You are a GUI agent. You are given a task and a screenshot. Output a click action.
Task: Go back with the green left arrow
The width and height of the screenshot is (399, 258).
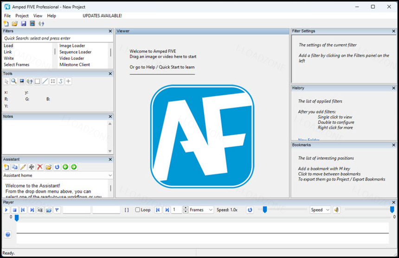pyautogui.click(x=65, y=167)
